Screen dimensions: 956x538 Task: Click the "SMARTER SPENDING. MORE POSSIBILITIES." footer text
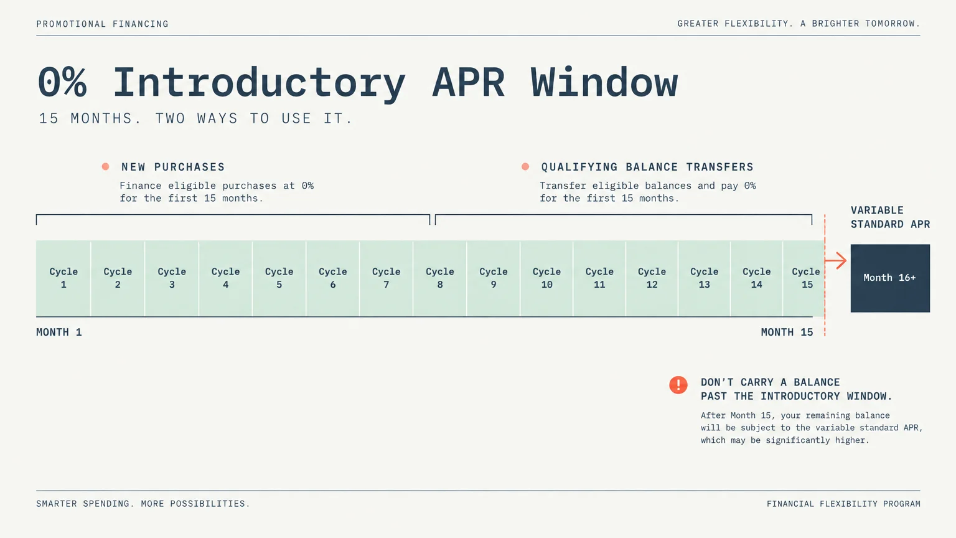click(x=143, y=504)
